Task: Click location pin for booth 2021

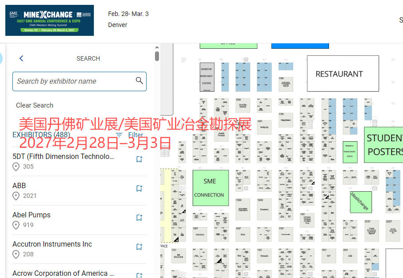Action: coord(16,196)
